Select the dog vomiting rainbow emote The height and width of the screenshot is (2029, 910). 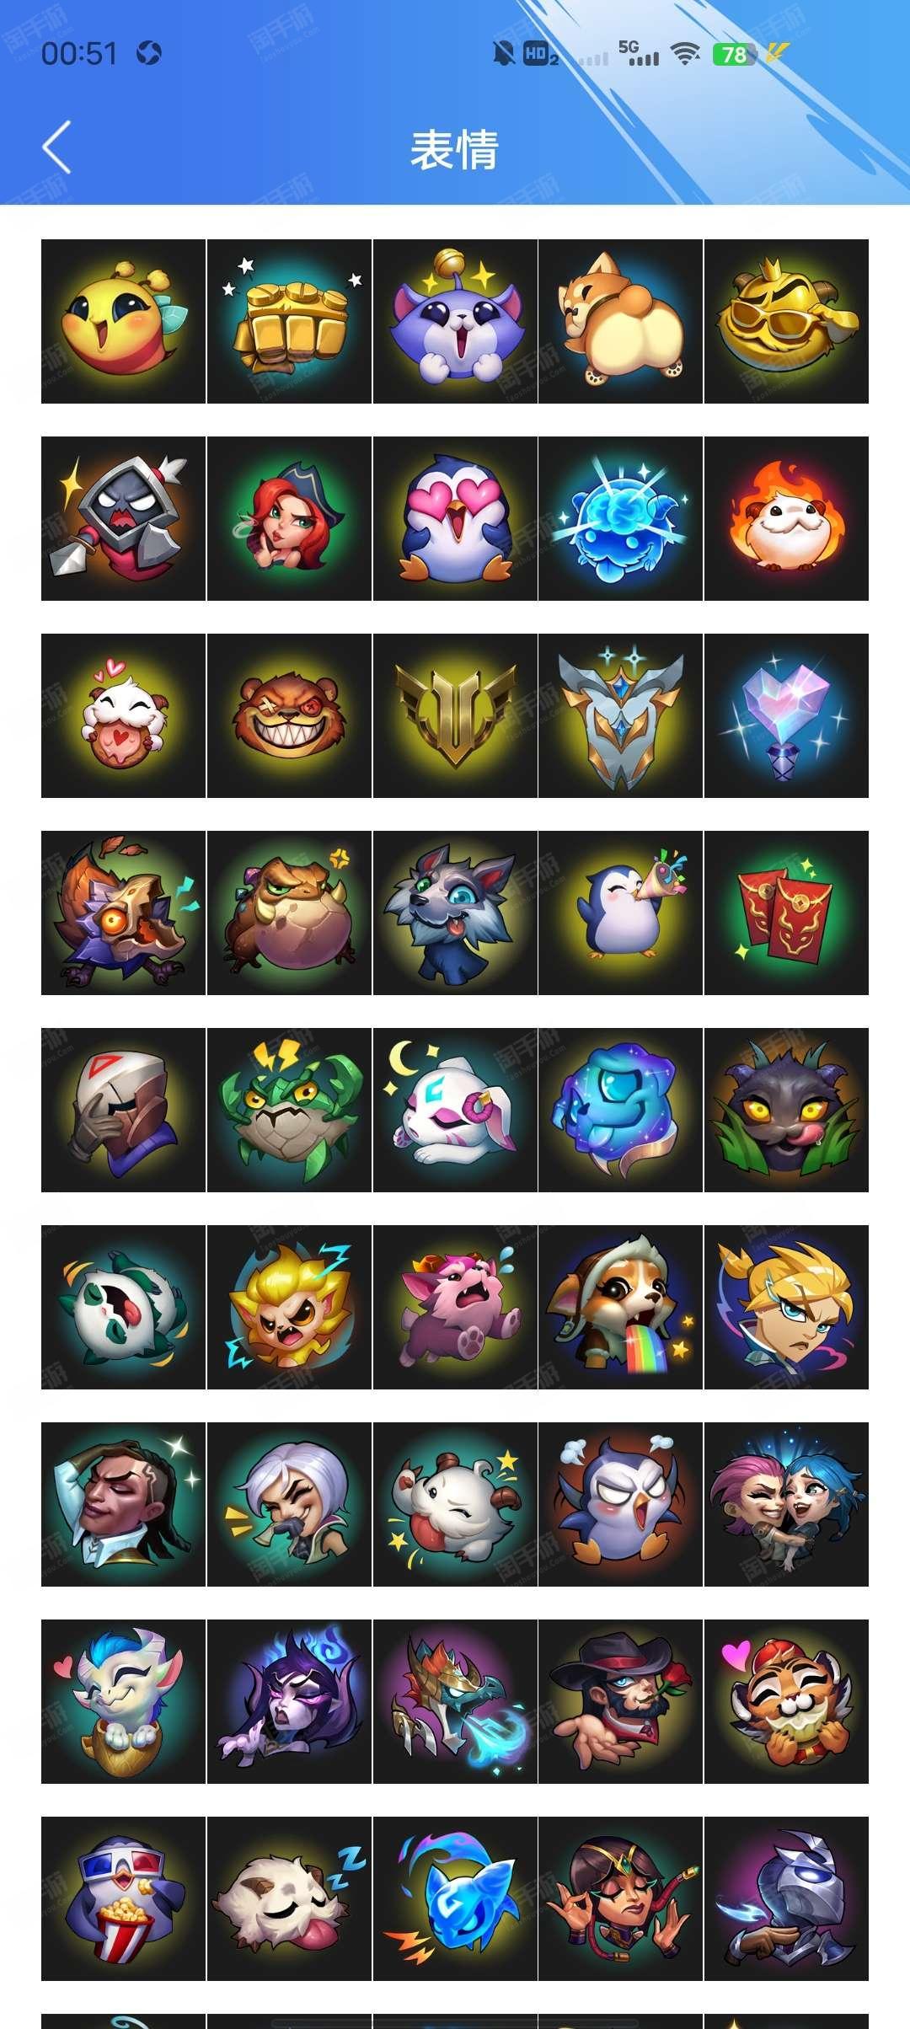[620, 1307]
